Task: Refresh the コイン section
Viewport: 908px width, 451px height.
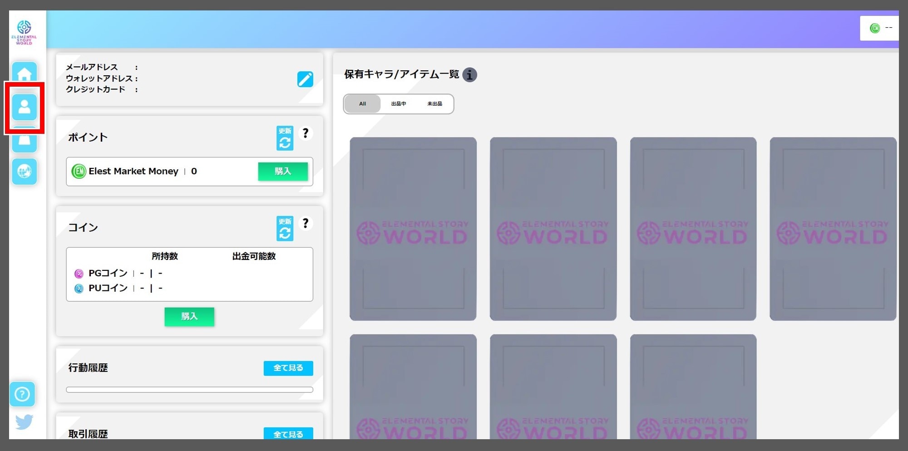Action: [285, 228]
